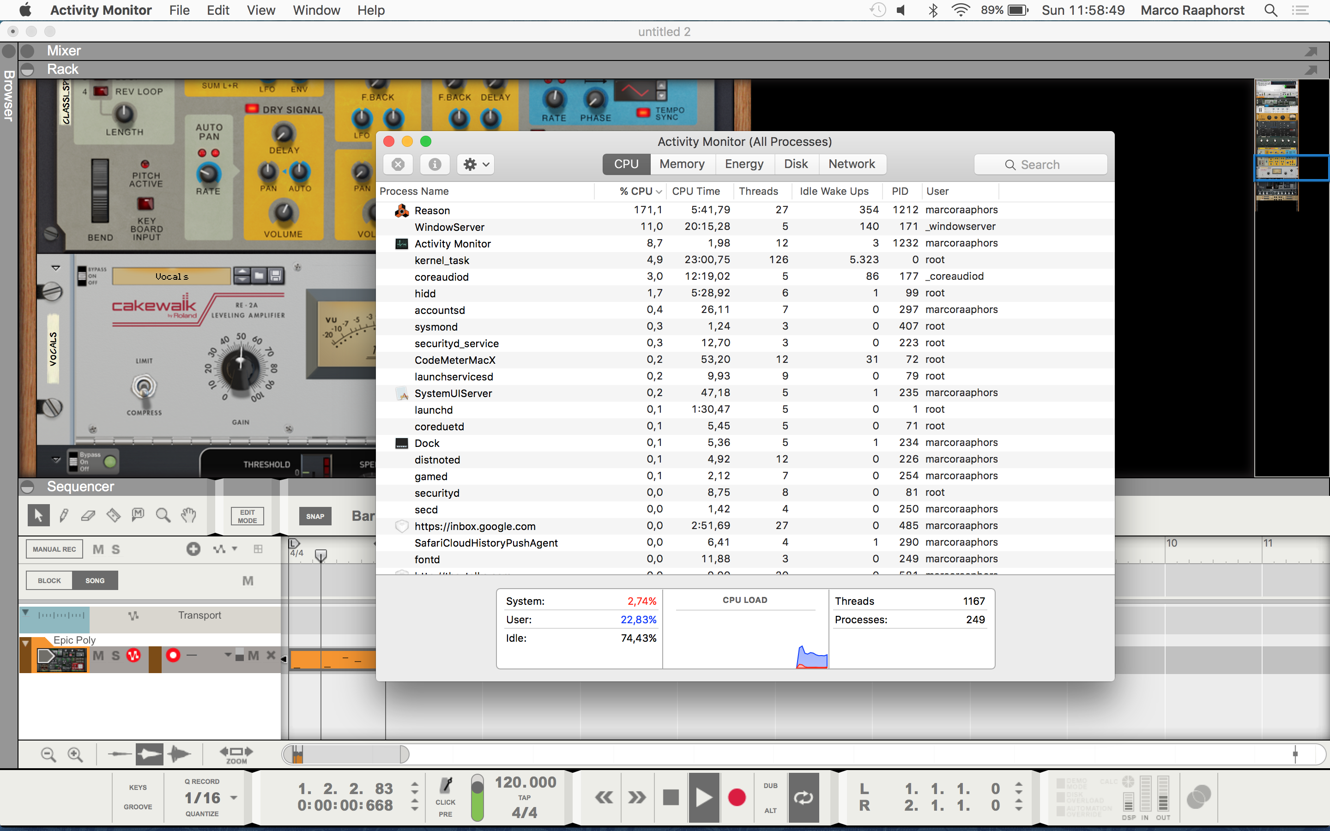Screen dimensions: 1330x831
Task: Expand the Mixer panel
Action: (28, 51)
